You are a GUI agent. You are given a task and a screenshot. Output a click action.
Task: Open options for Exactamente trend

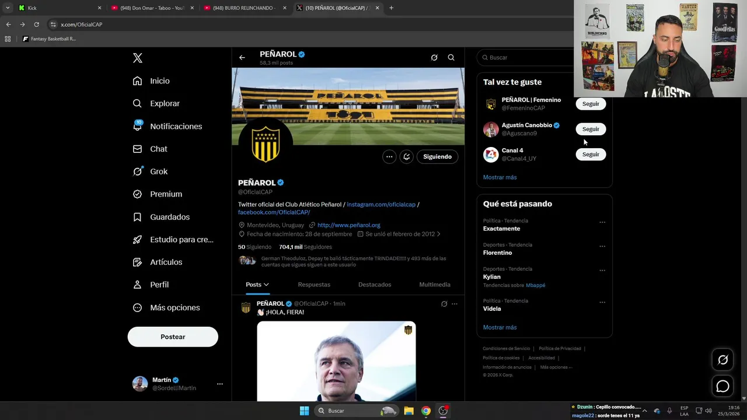coord(602,222)
